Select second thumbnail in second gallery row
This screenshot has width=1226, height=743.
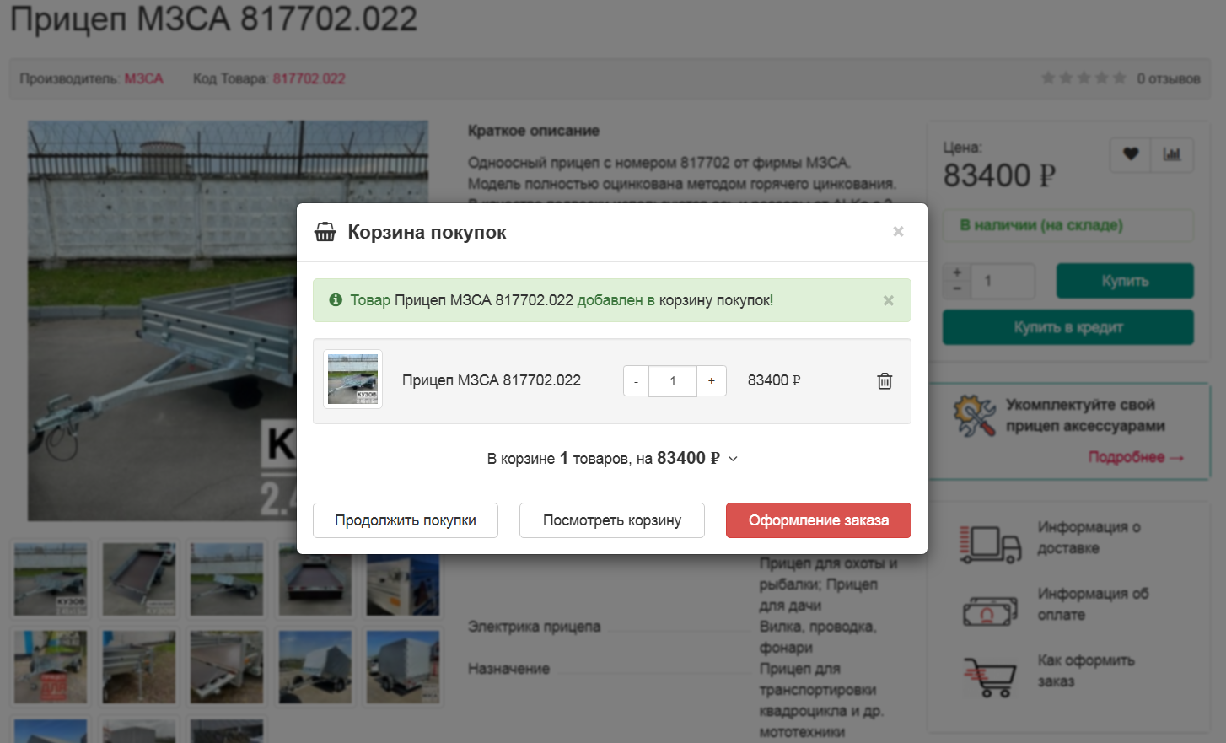(x=139, y=667)
